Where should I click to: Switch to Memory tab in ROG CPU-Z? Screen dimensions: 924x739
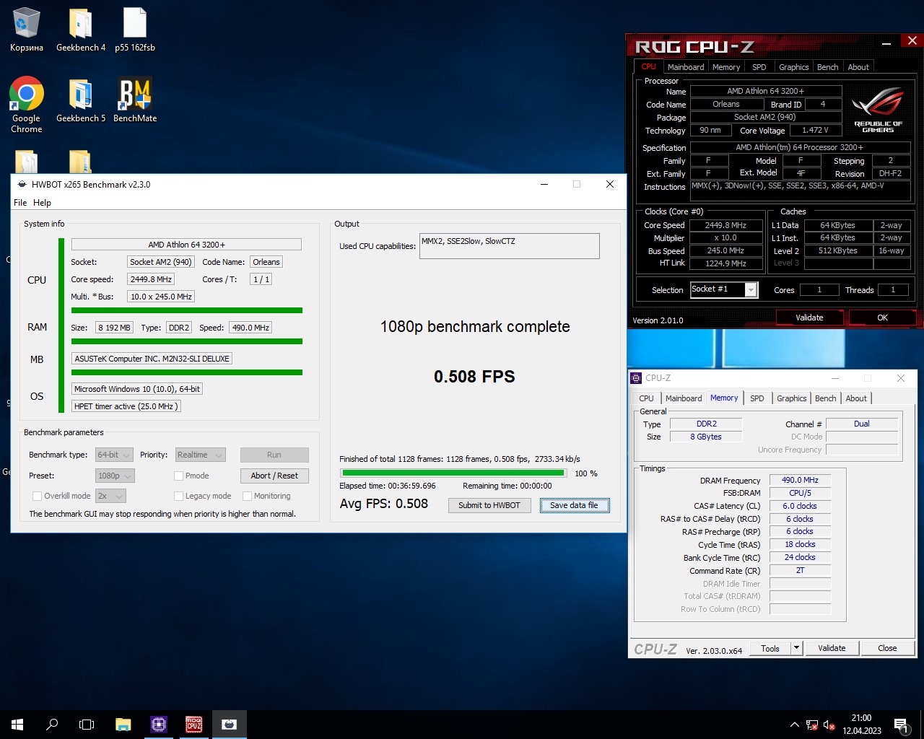point(725,67)
